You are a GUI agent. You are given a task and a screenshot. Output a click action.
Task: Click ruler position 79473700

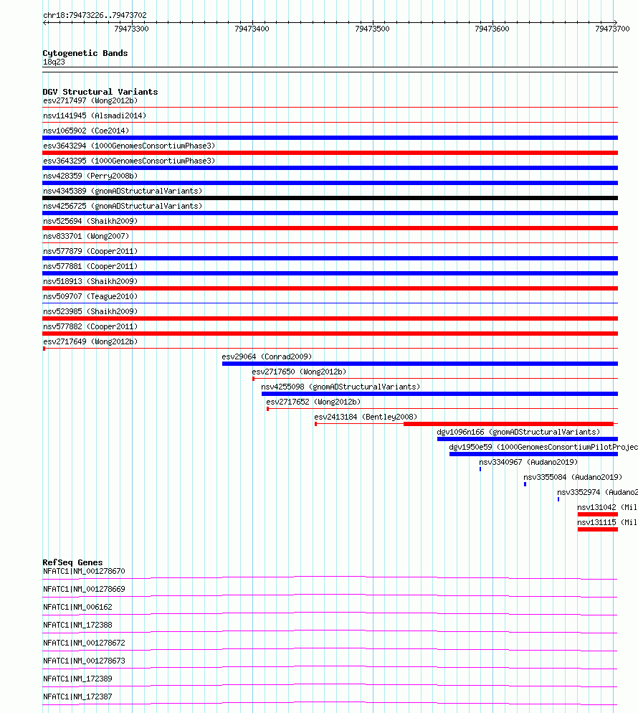point(613,29)
